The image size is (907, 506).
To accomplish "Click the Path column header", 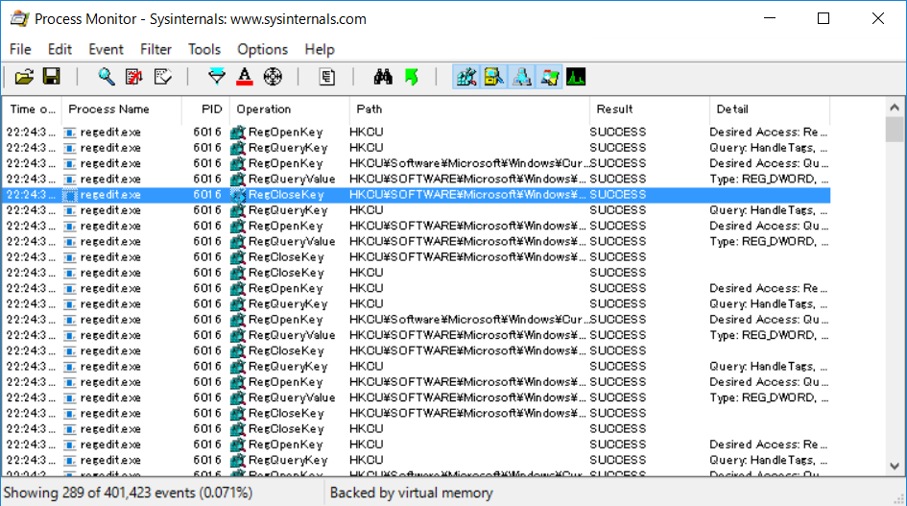I will [469, 109].
